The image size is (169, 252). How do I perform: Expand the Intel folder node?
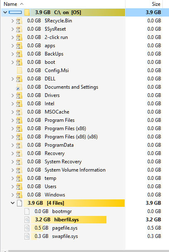12,104
